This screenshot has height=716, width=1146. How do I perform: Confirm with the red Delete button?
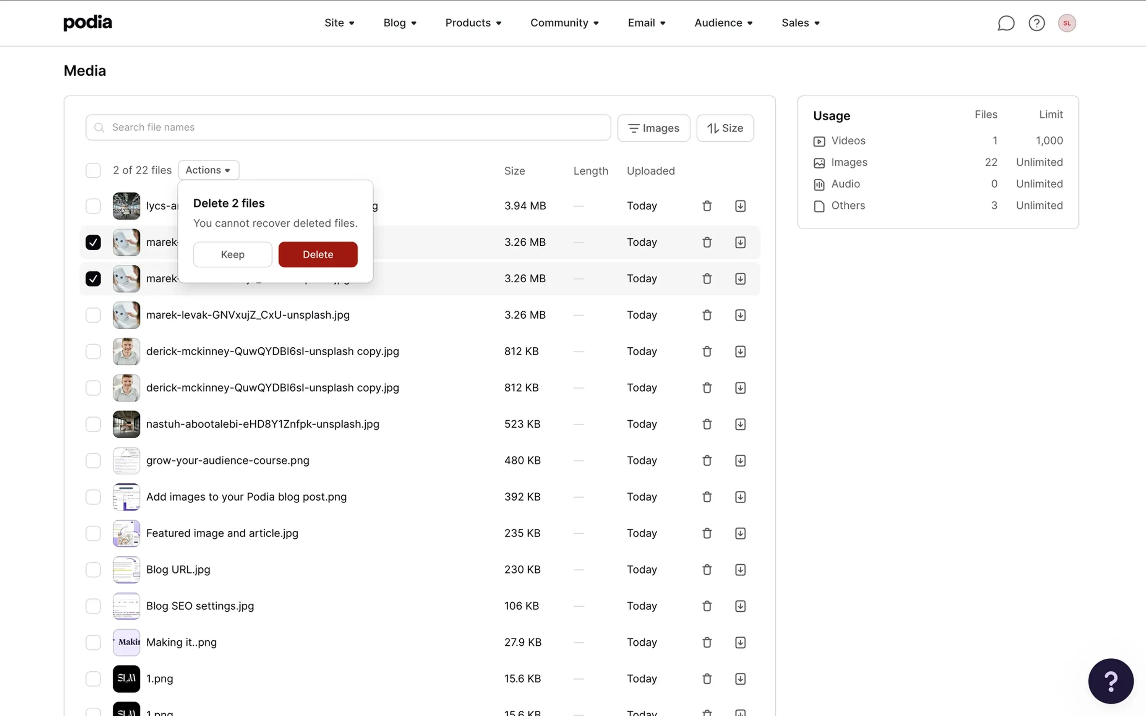point(318,254)
